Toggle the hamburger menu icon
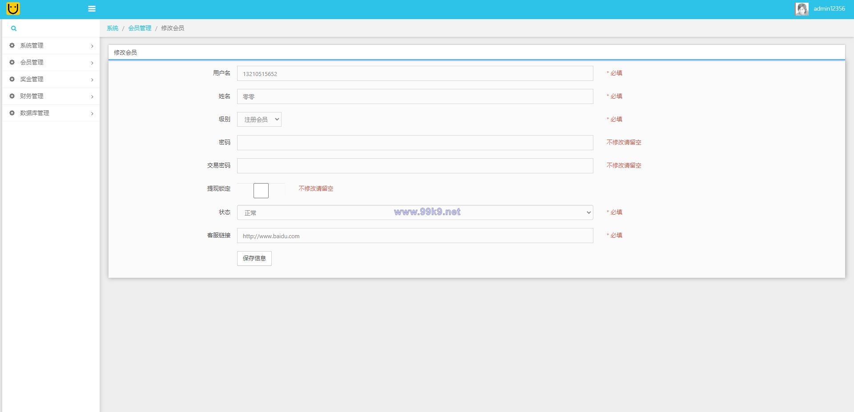854x412 pixels. click(x=92, y=8)
